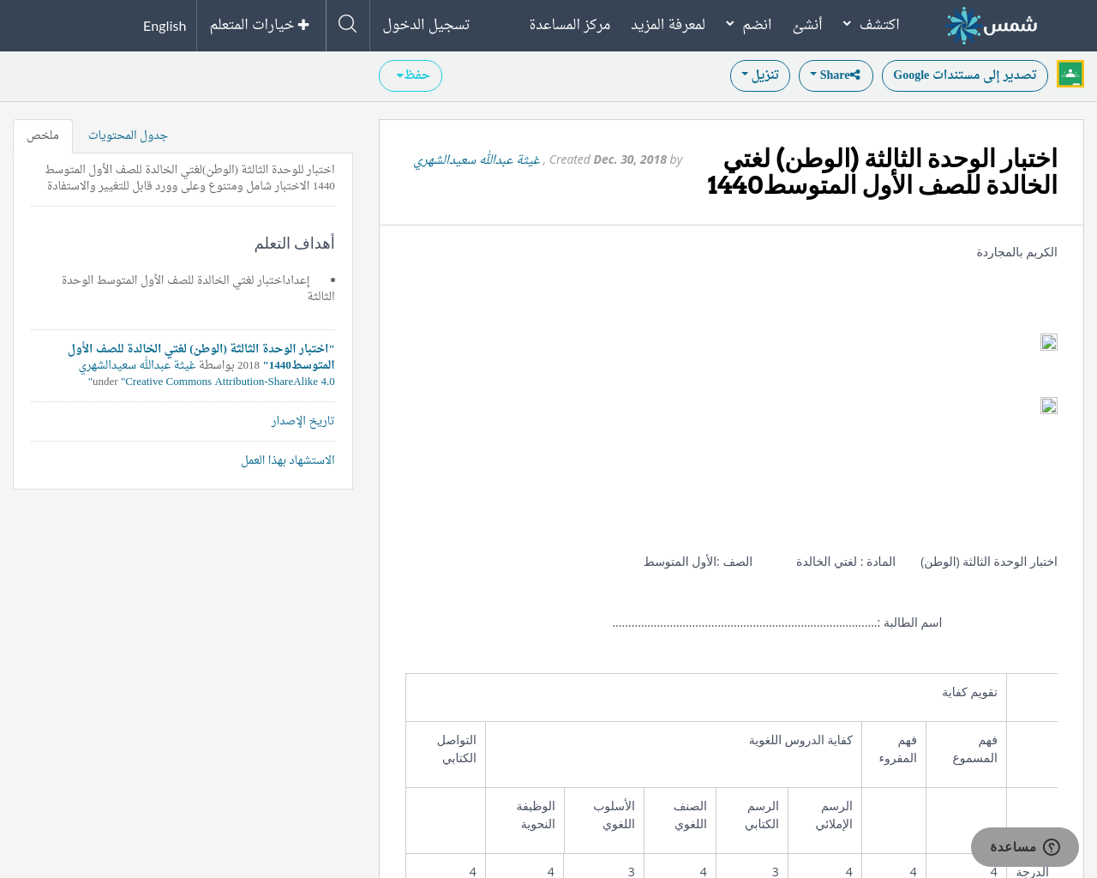
Task: Click the Created Dec. 30, 2018 text
Action: [608, 159]
